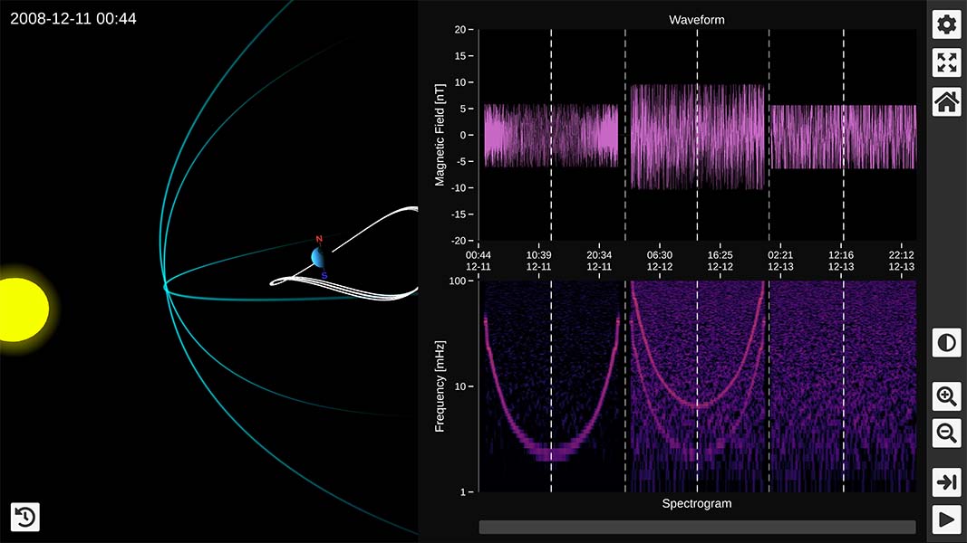Click the blue S pole label on Earth
This screenshot has width=967, height=543.
tap(324, 275)
